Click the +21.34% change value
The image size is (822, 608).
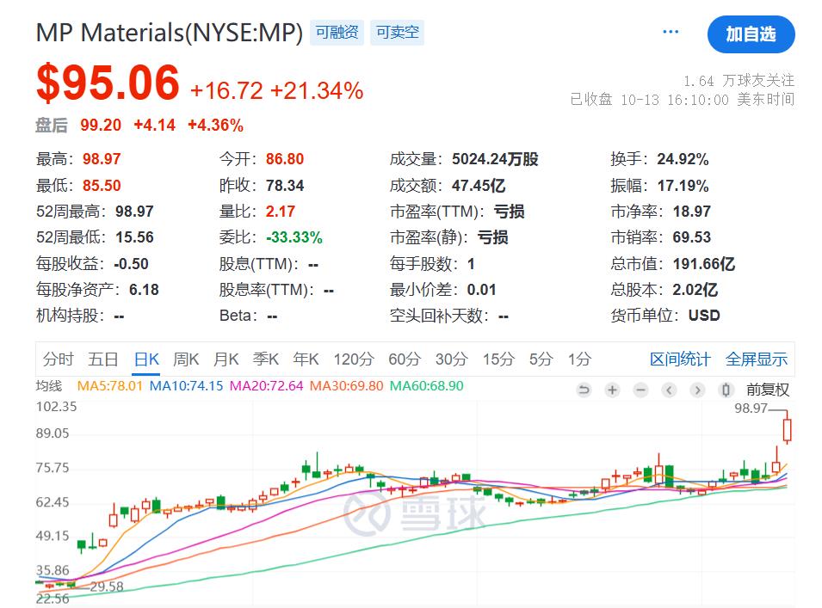click(x=317, y=90)
